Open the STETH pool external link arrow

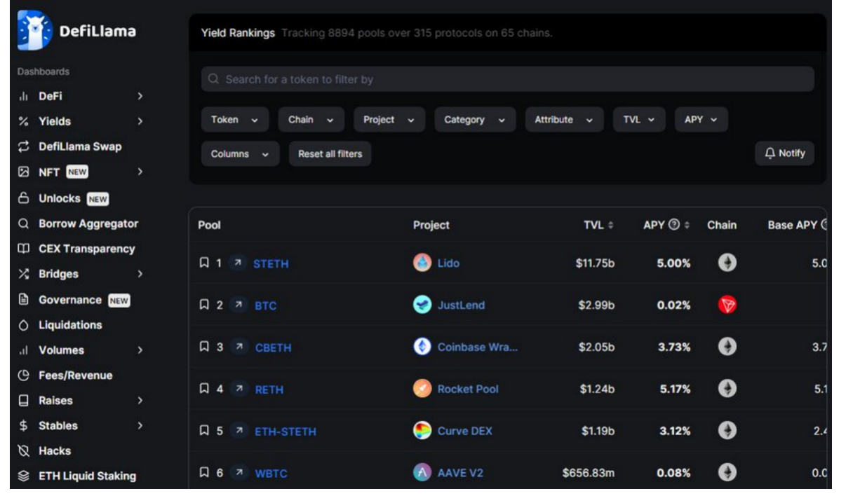pyautogui.click(x=238, y=263)
